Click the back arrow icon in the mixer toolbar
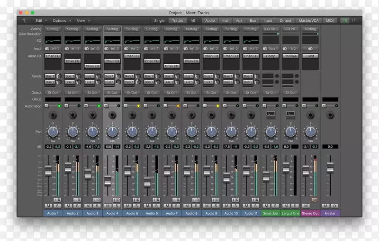The width and height of the screenshot is (379, 241). [24, 21]
